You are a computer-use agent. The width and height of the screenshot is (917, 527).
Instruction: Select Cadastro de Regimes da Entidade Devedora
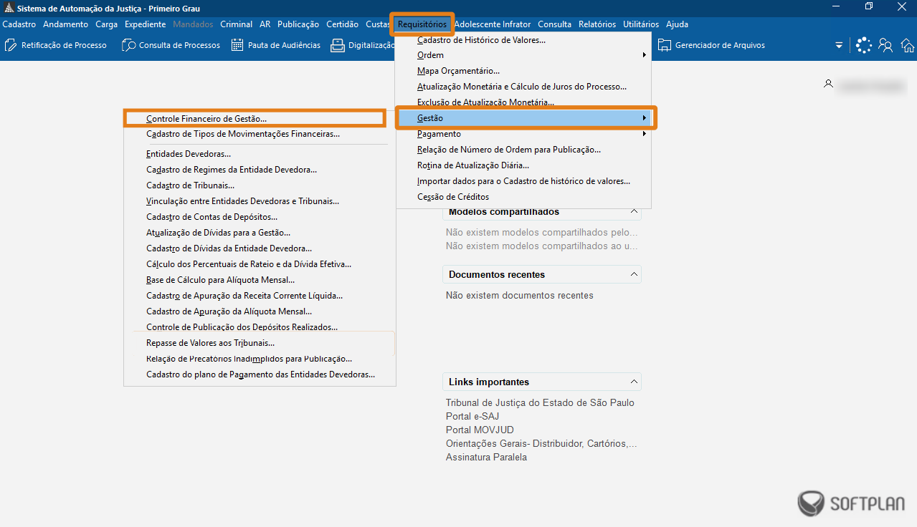260,170
